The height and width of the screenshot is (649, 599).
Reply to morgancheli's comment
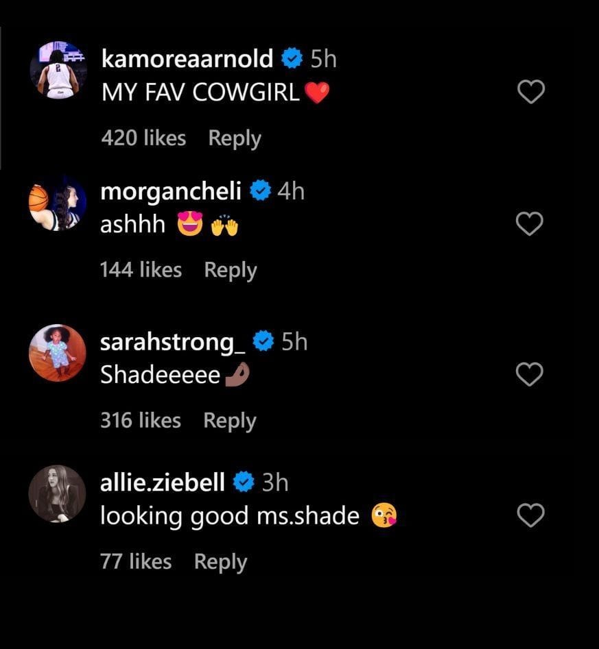coord(231,270)
